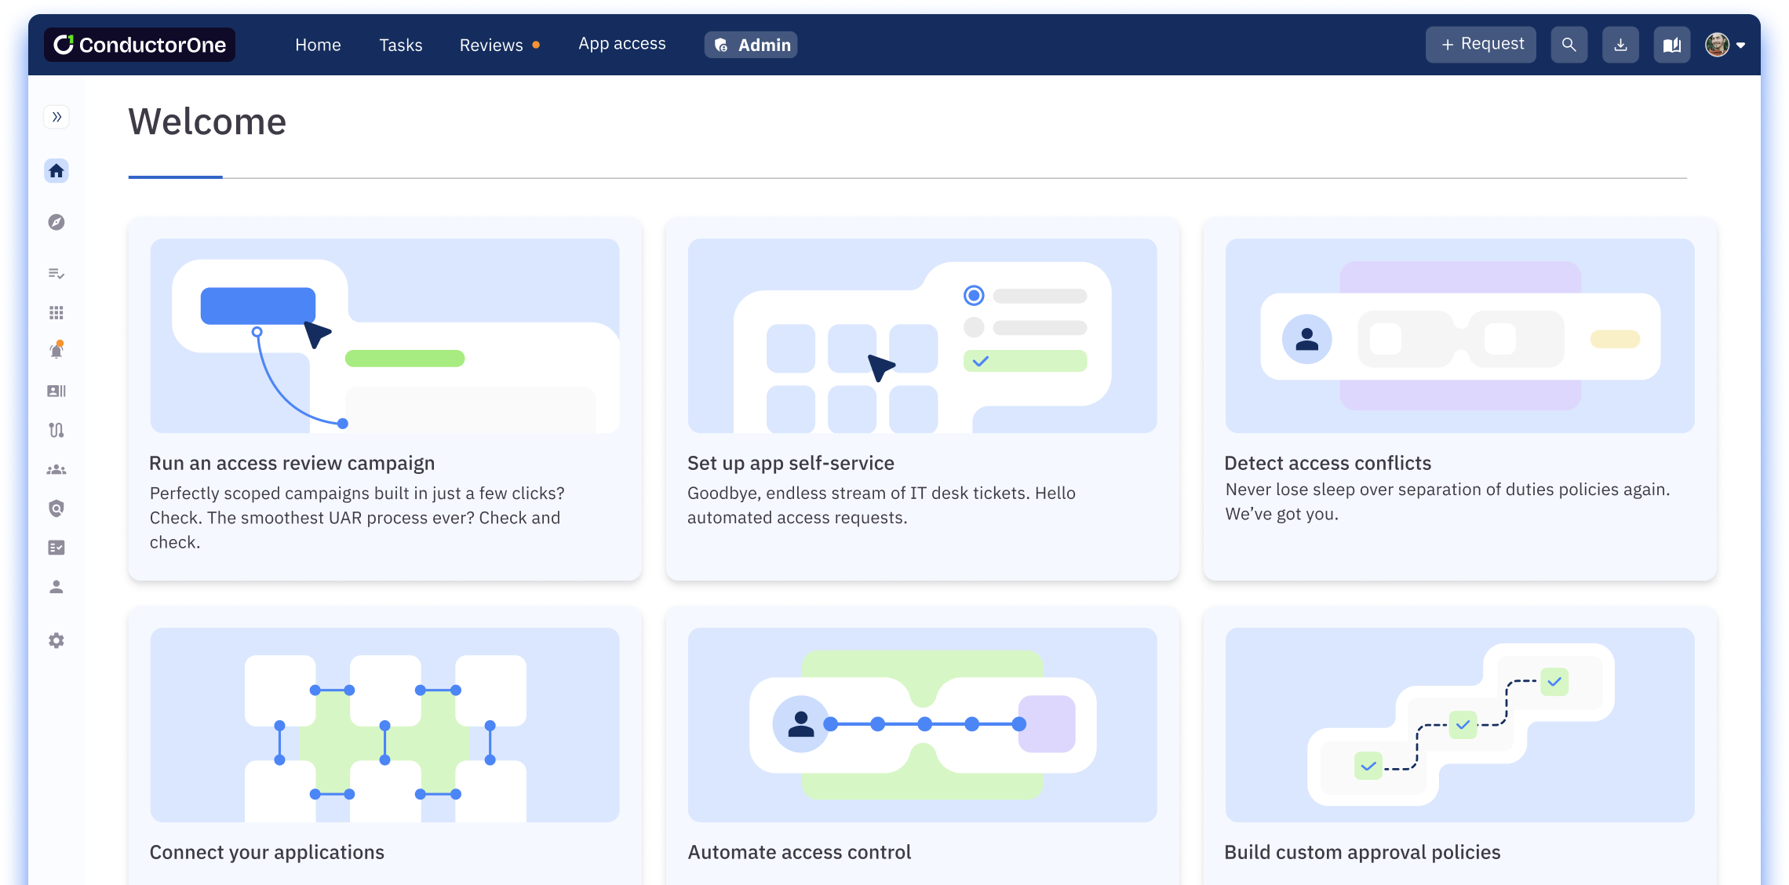Switch to the Reviews menu item
Image resolution: width=1789 pixels, height=885 pixels.
(x=490, y=45)
